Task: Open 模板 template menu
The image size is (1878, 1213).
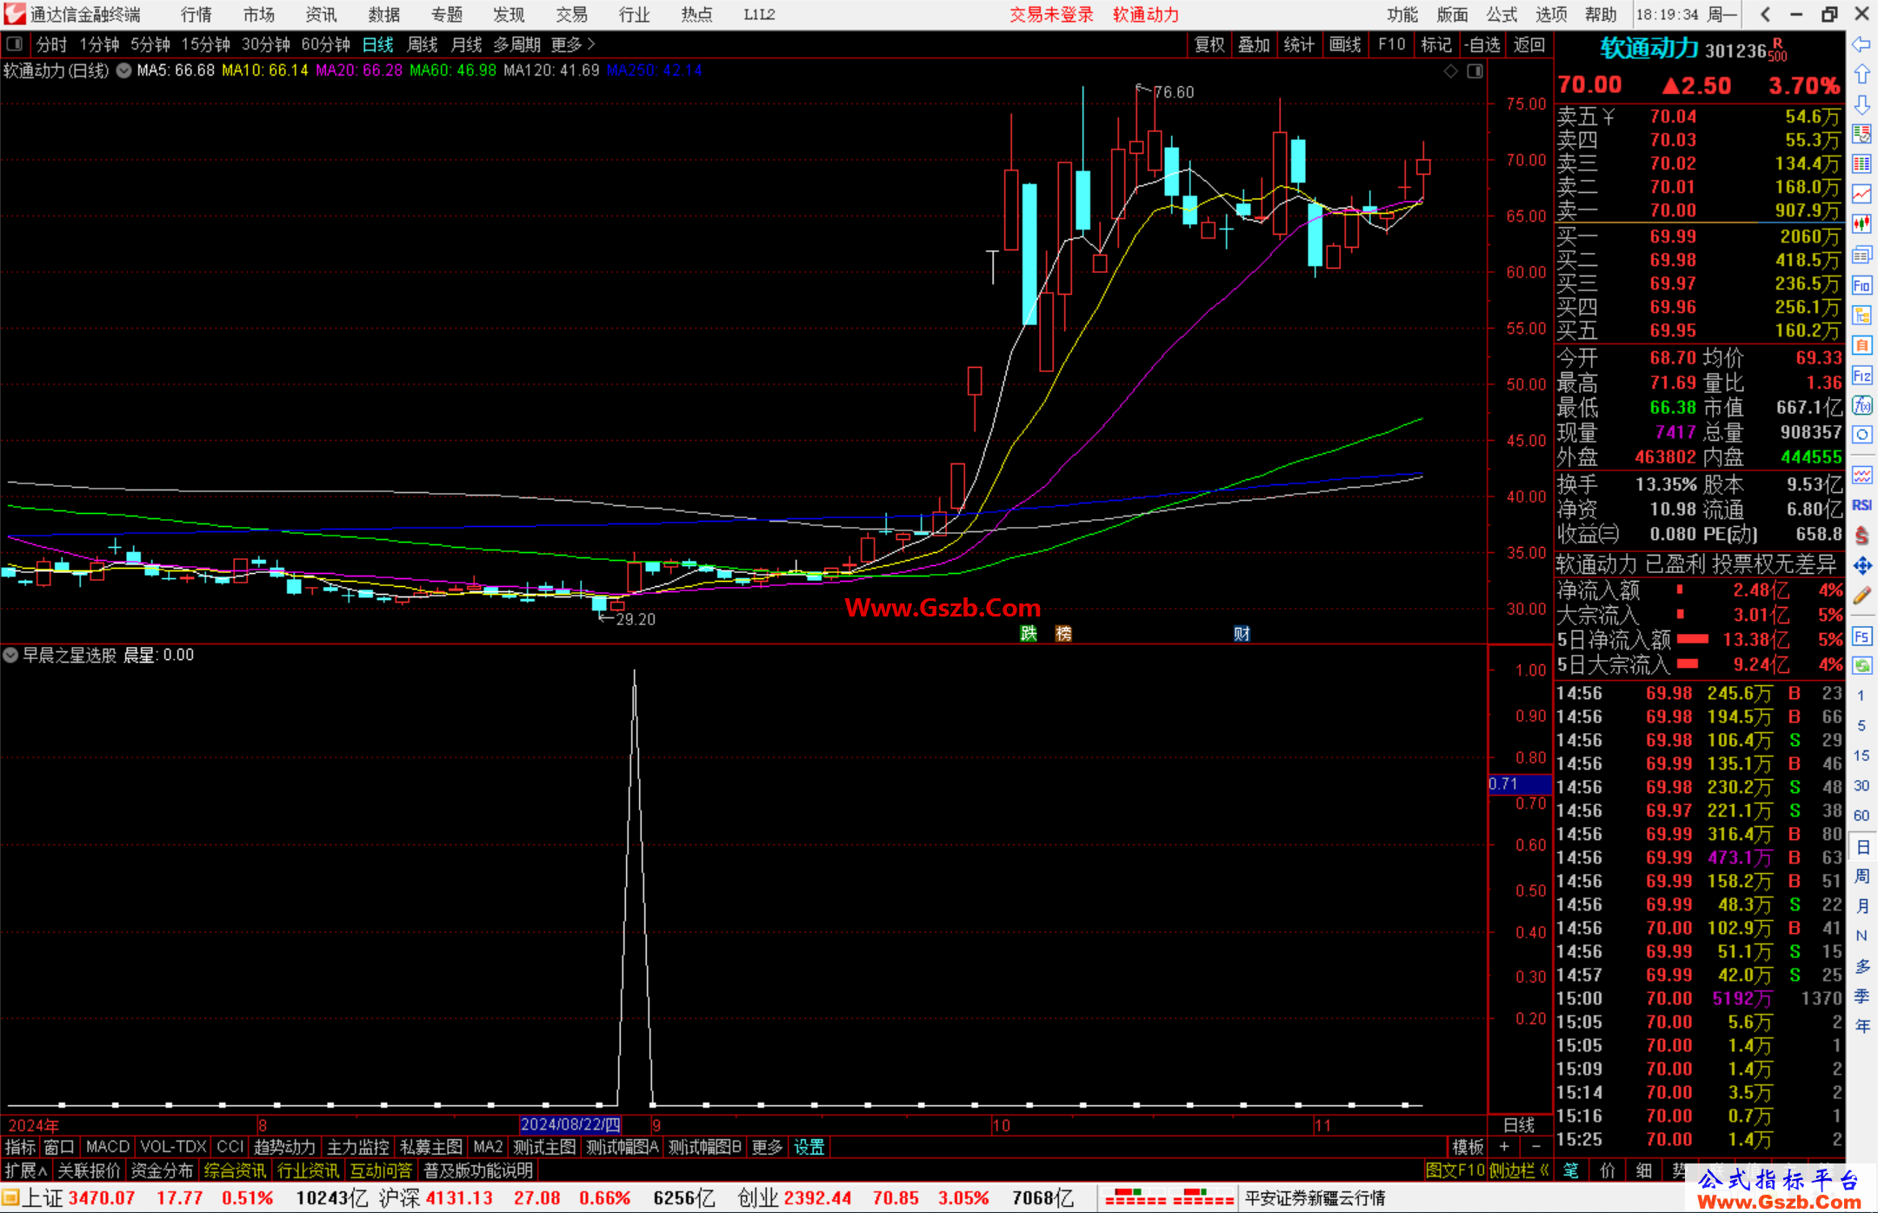Action: point(1468,1147)
